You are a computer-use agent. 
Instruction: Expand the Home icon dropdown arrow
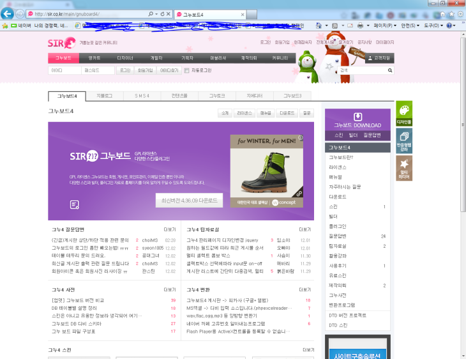326,26
